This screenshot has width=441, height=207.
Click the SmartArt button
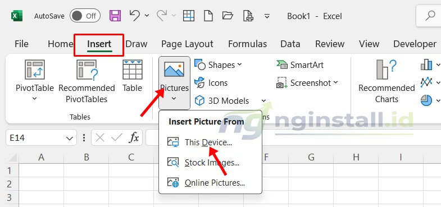[300, 65]
